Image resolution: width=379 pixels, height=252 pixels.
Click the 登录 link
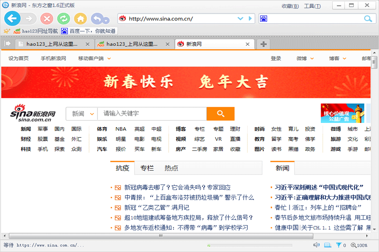click(x=276, y=58)
